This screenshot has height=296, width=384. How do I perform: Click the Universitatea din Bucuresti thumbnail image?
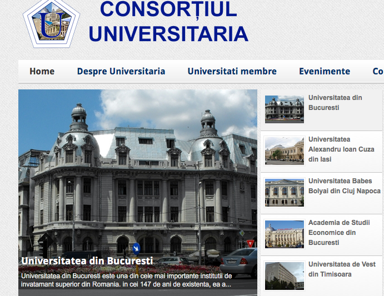[284, 109]
